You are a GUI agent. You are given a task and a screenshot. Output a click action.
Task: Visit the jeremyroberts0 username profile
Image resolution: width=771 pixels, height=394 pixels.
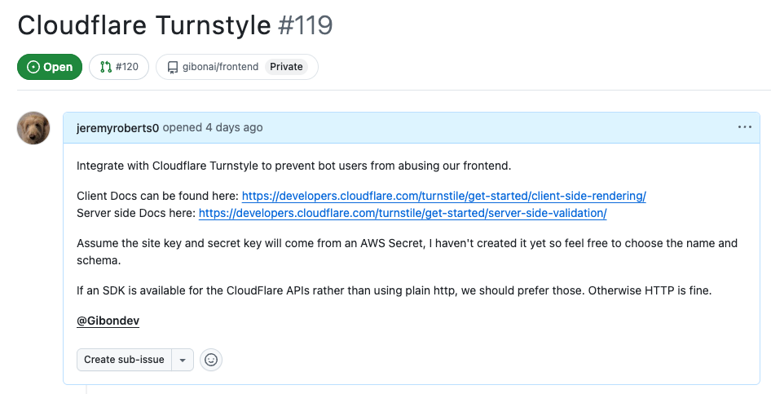(x=117, y=128)
